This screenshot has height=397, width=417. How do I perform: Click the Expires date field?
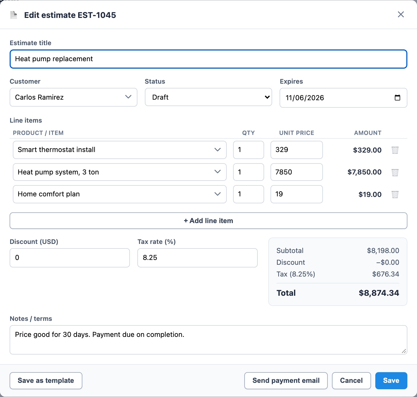[343, 98]
